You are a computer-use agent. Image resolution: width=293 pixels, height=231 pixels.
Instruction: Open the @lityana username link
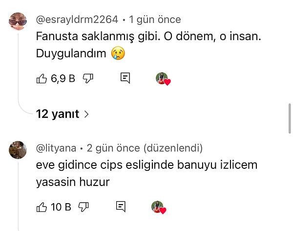(56, 148)
